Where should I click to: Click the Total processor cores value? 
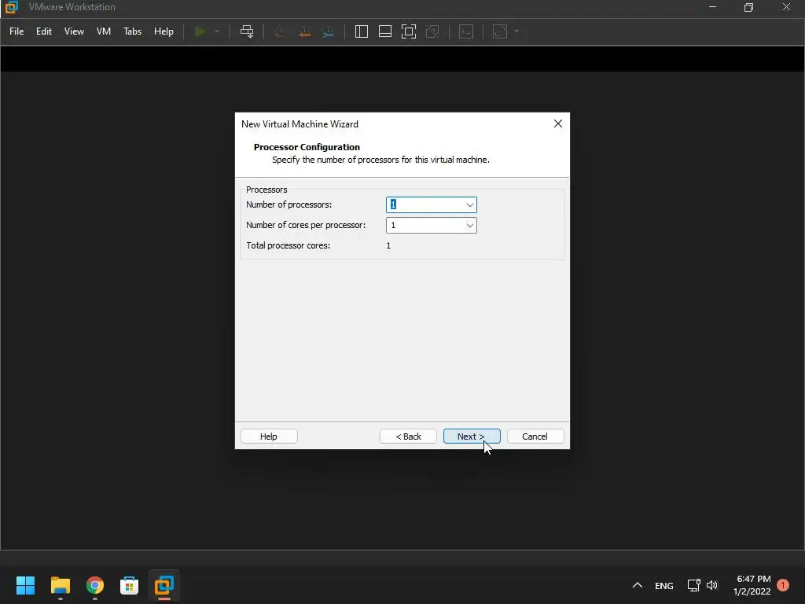click(x=388, y=245)
